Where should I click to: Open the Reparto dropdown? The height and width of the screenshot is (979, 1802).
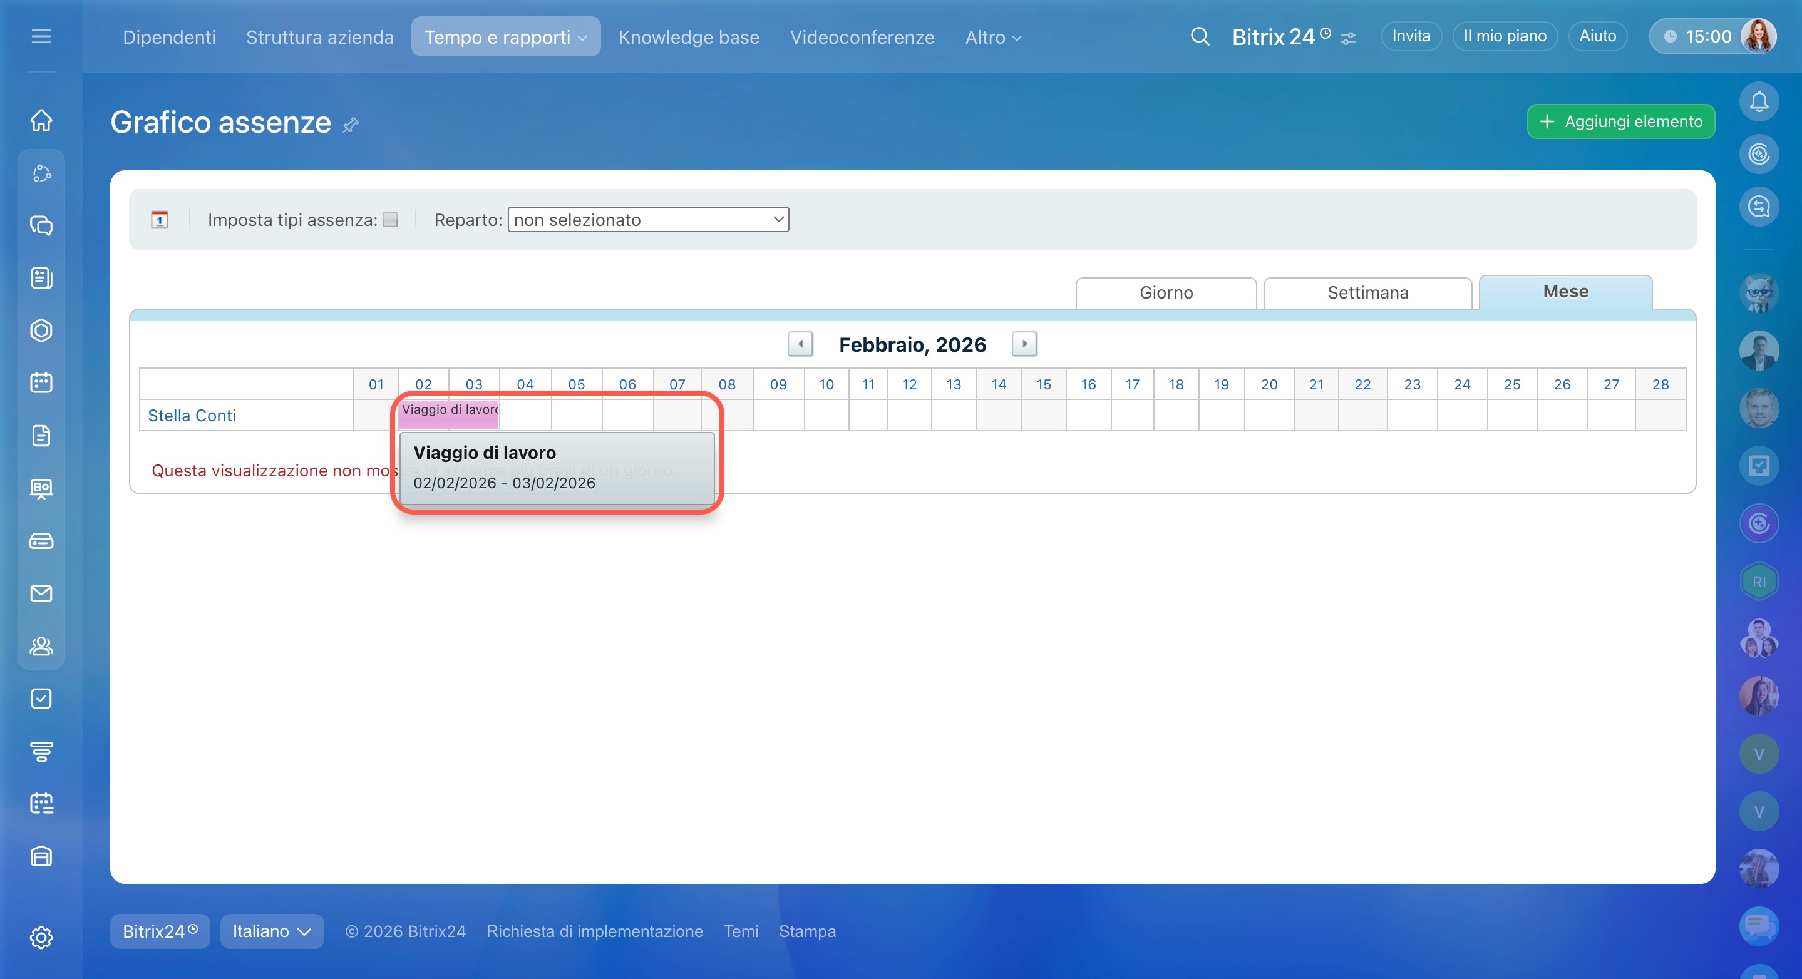(x=648, y=220)
